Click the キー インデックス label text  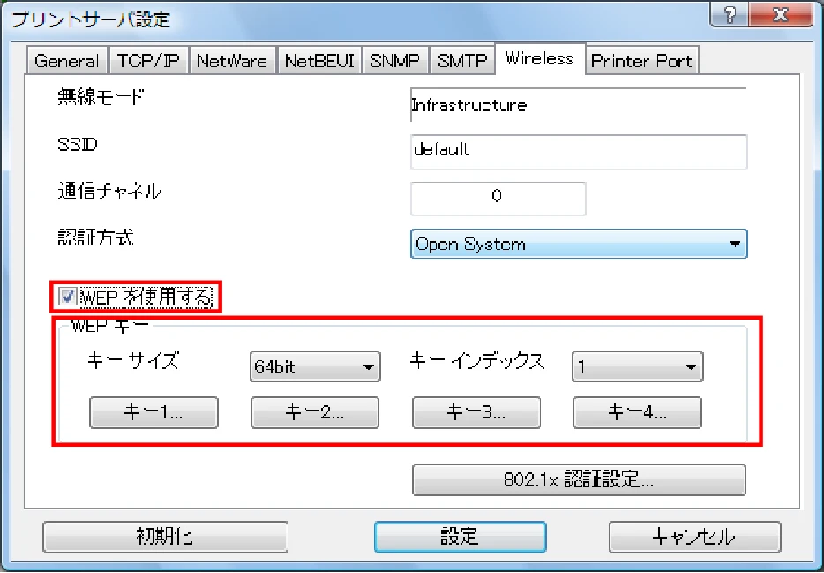click(476, 361)
